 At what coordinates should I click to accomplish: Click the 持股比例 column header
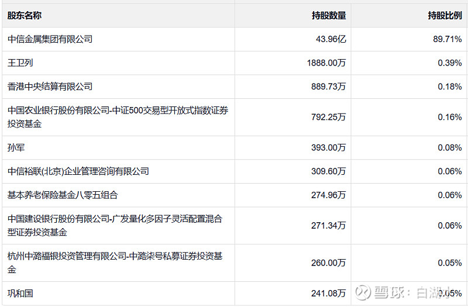pos(445,15)
